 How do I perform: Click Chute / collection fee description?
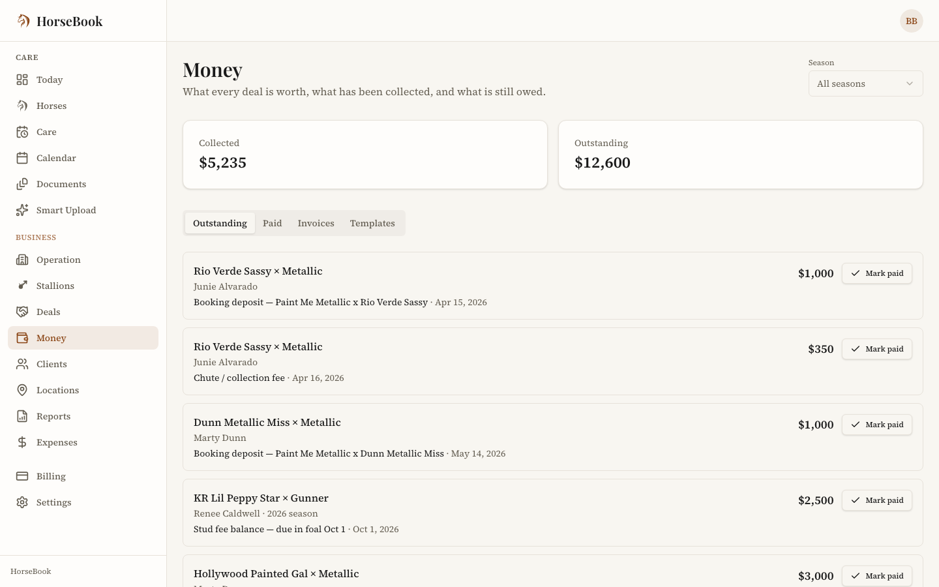239,378
